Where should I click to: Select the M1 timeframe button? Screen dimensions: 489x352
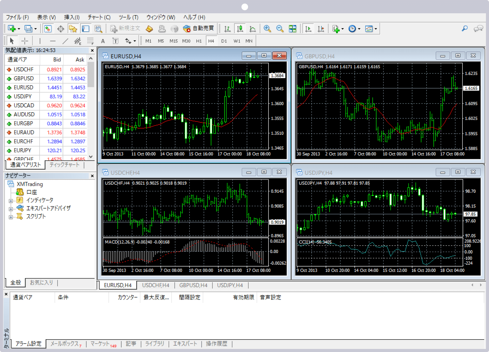click(148, 41)
